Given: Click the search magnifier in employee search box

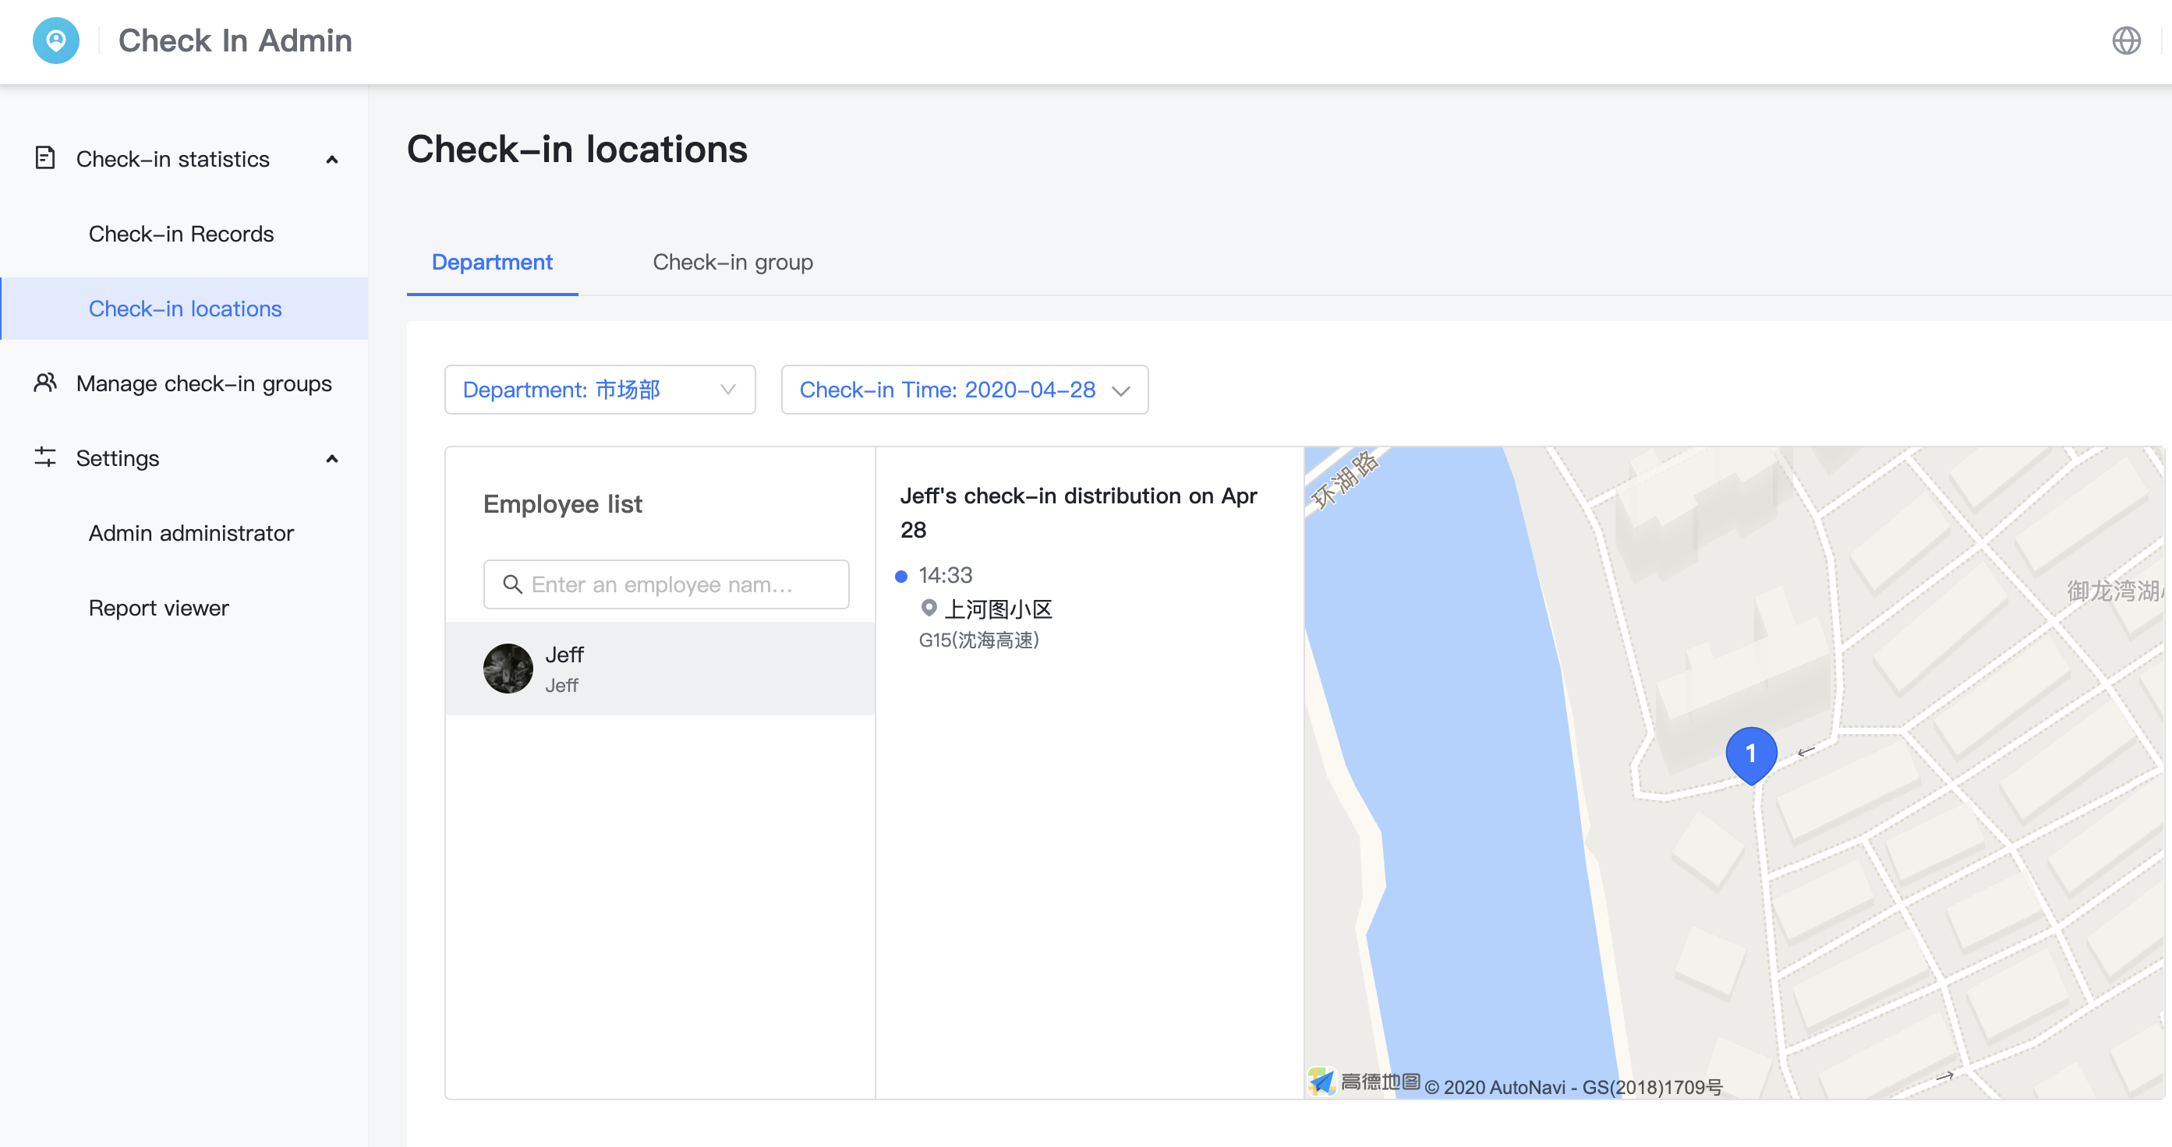Looking at the screenshot, I should 513,584.
